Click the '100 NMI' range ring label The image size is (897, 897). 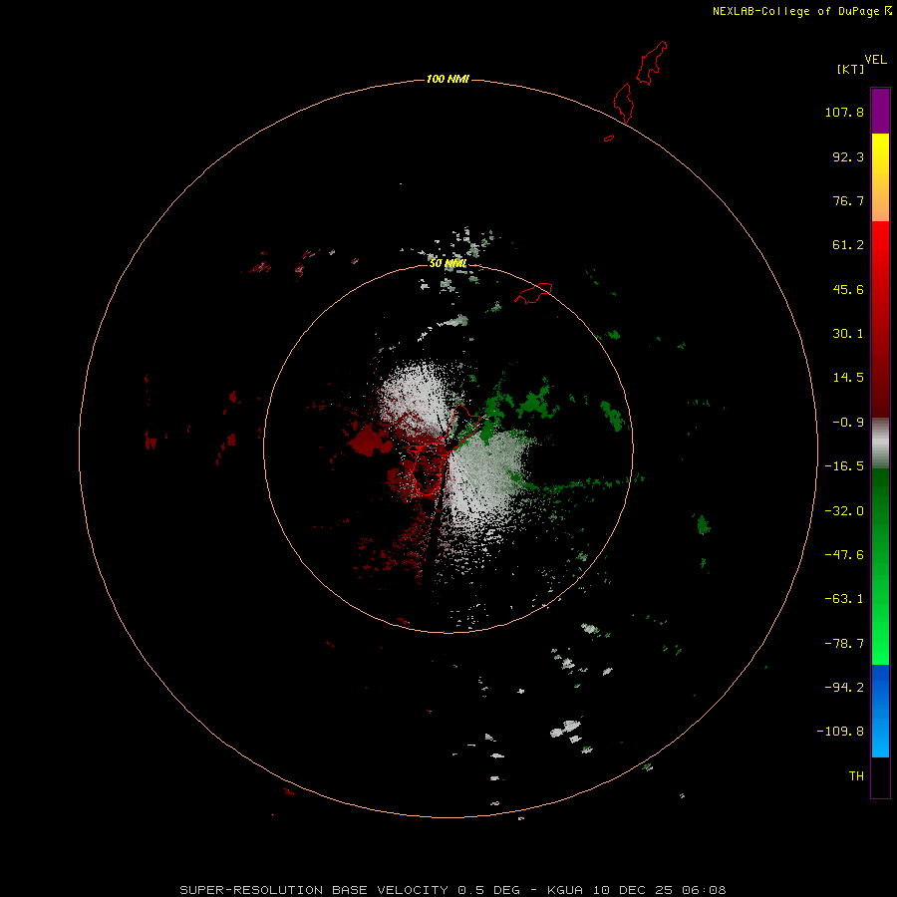tap(448, 79)
